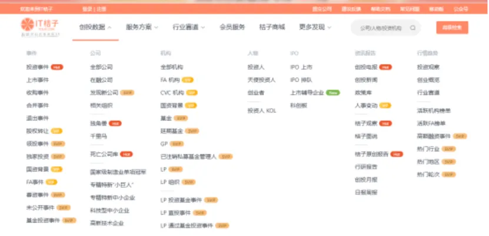Open IPO 上市 menu entry

(301, 67)
